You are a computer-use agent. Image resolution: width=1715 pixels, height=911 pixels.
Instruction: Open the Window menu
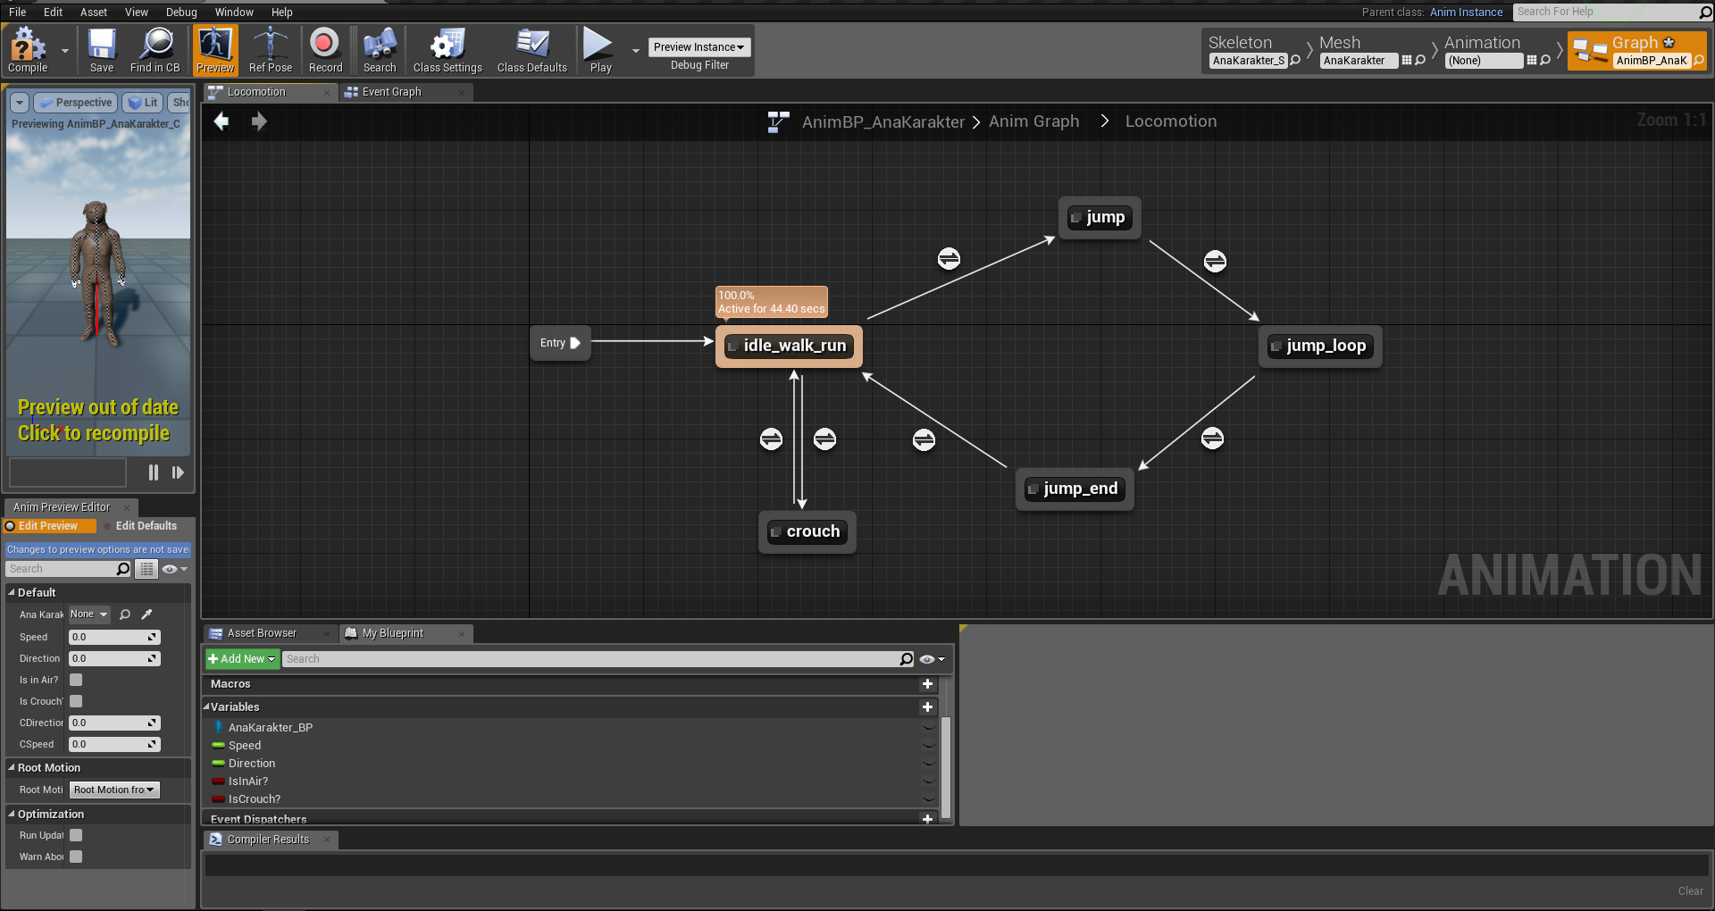tap(234, 12)
